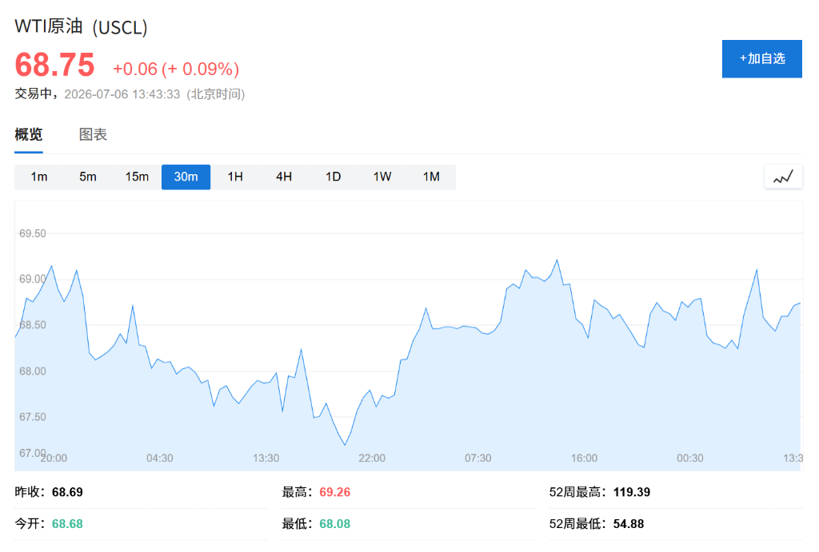Click the 68.00 y-axis label

32,371
